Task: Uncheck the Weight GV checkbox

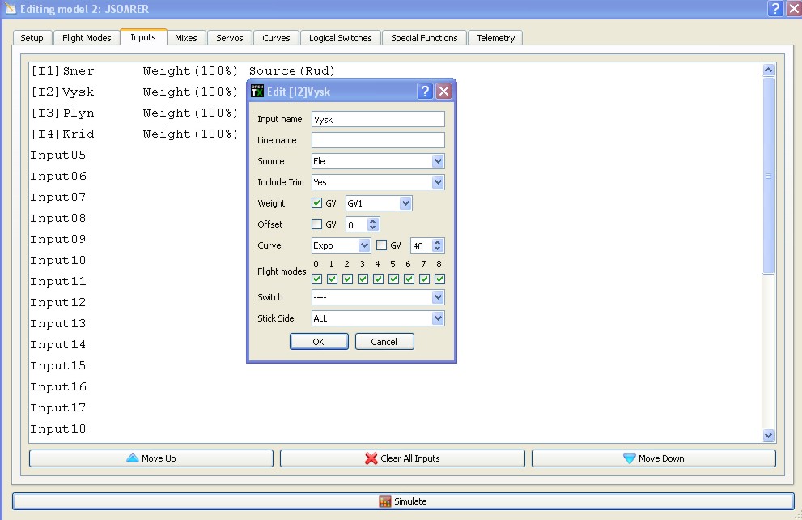Action: pos(317,203)
